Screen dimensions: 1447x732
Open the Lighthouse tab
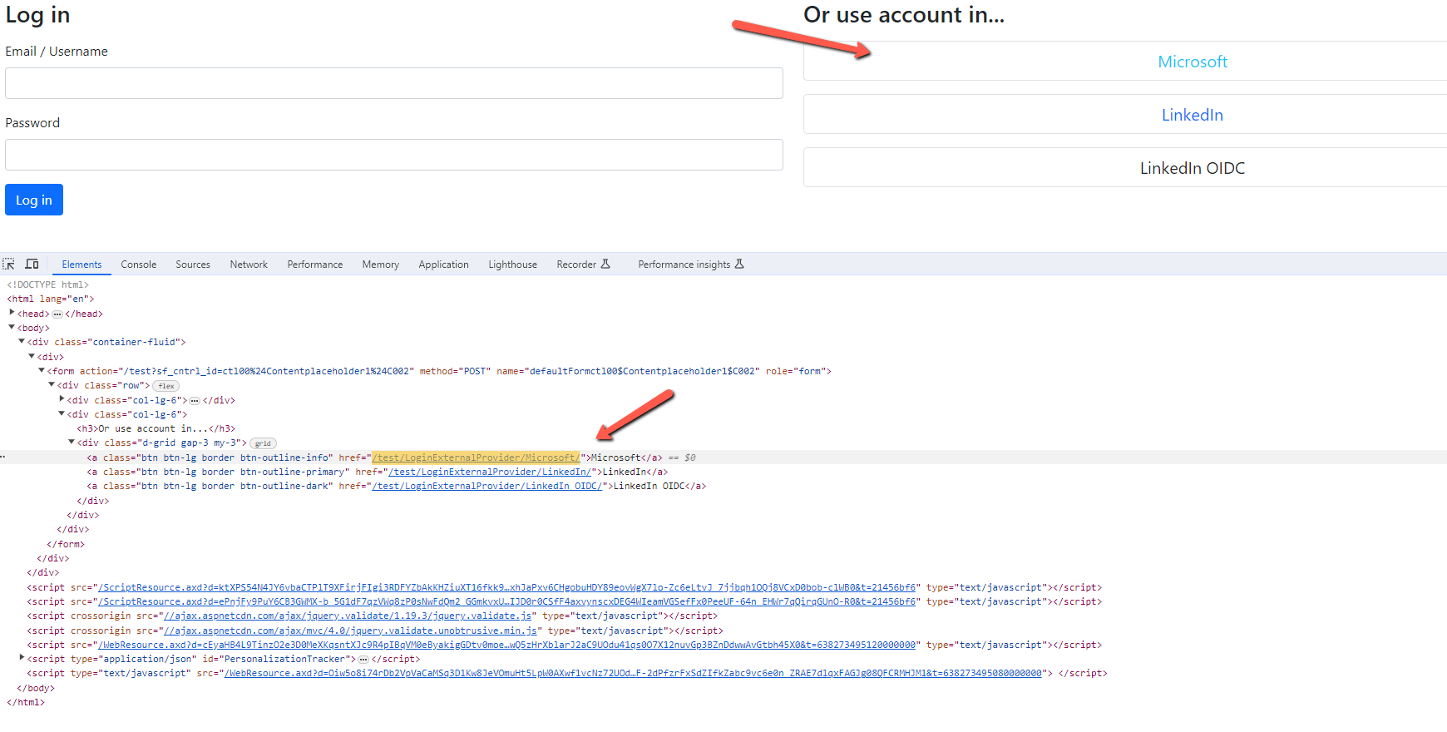point(512,265)
